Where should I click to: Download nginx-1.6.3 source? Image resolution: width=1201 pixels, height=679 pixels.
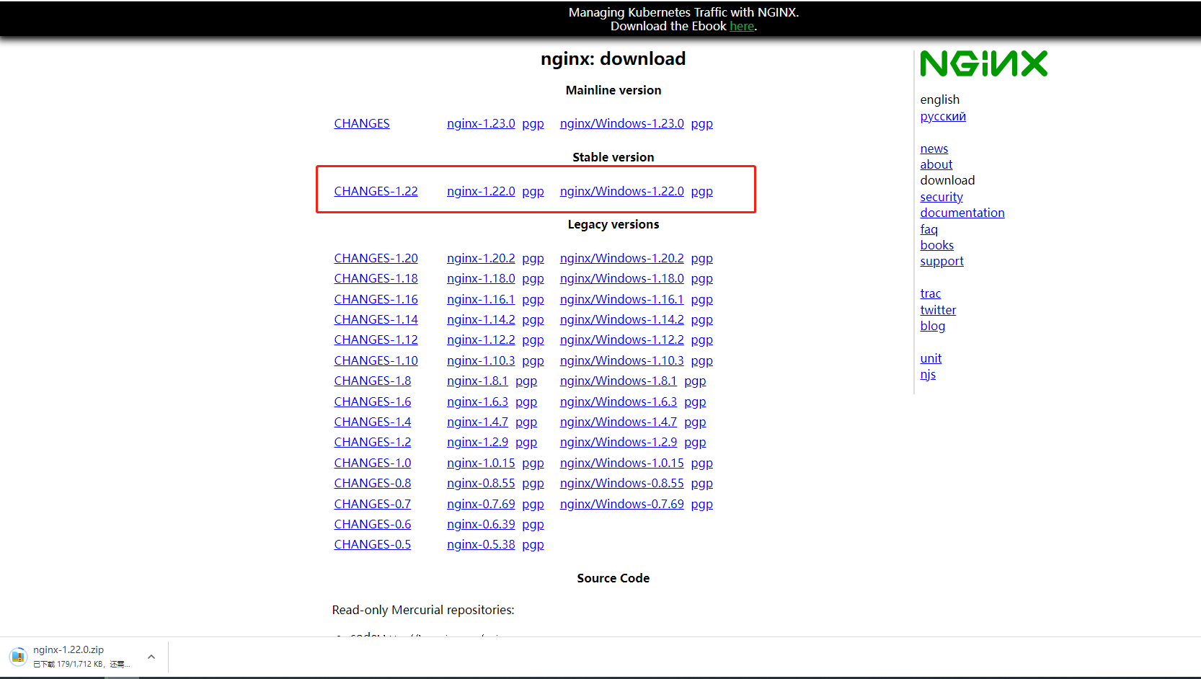pyautogui.click(x=477, y=401)
